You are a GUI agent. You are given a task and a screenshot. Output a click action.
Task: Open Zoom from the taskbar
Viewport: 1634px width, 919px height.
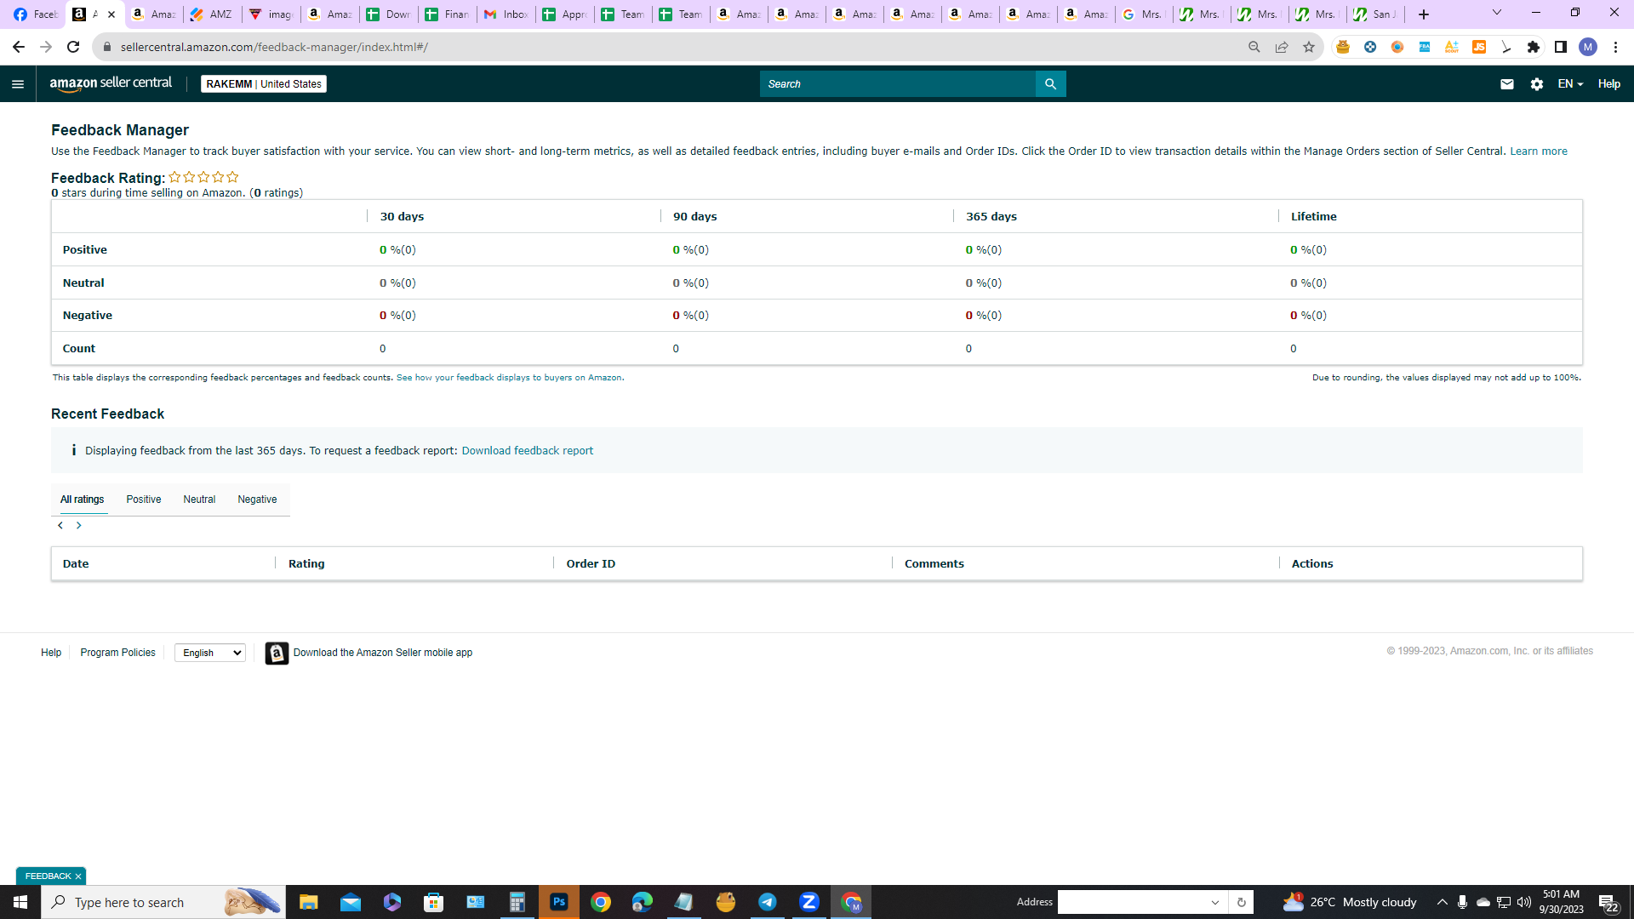click(x=809, y=902)
